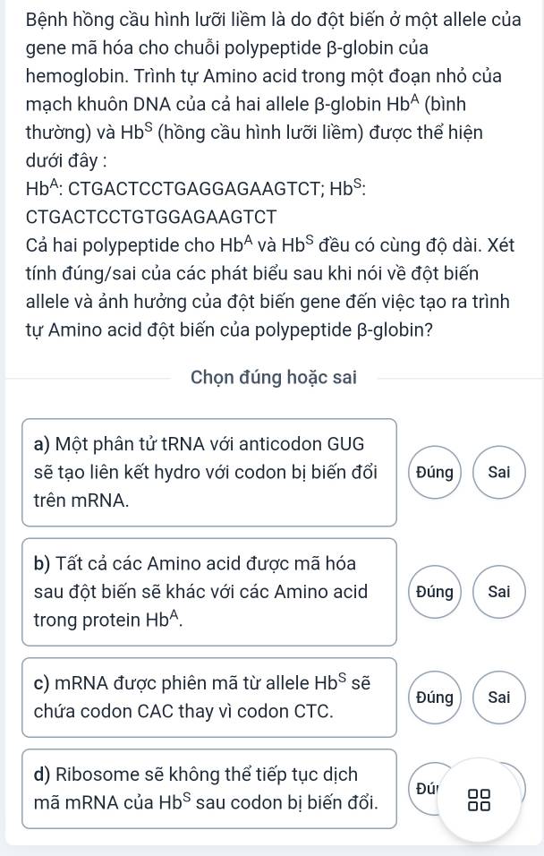Mark statement a) about tRNA anticodon GUG as Đúng
This screenshot has height=856, width=544.
pos(433,472)
